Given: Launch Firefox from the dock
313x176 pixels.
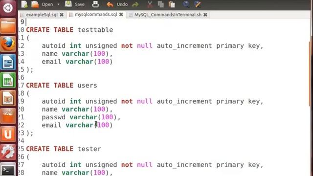Looking at the screenshot, I should pos(8,44).
